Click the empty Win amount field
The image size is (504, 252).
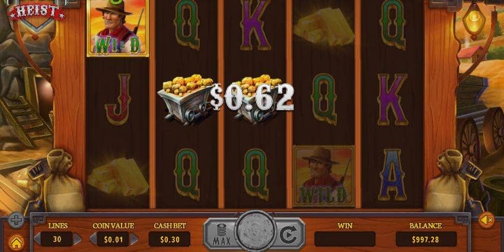click(x=344, y=239)
